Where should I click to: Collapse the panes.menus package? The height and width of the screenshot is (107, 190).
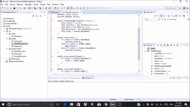point(7,49)
